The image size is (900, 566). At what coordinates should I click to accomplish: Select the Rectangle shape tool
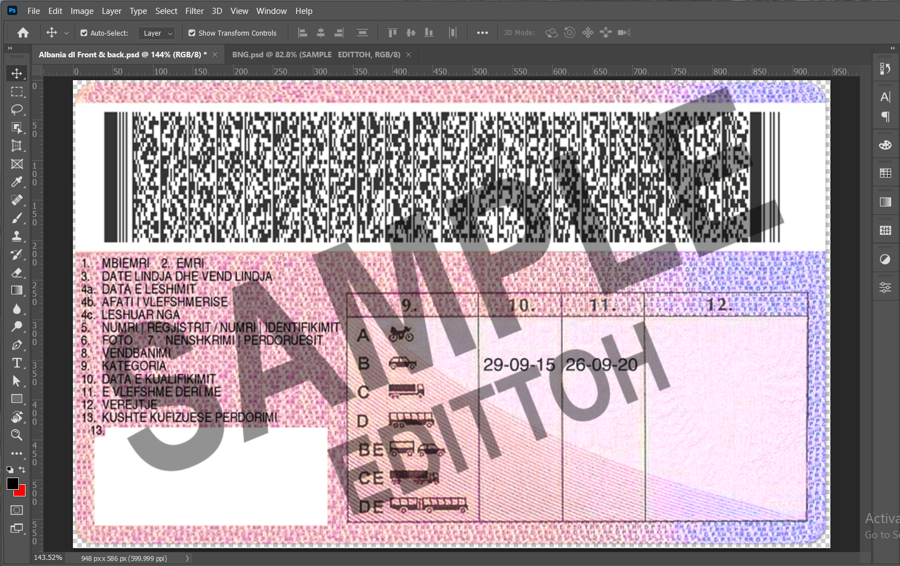click(17, 399)
